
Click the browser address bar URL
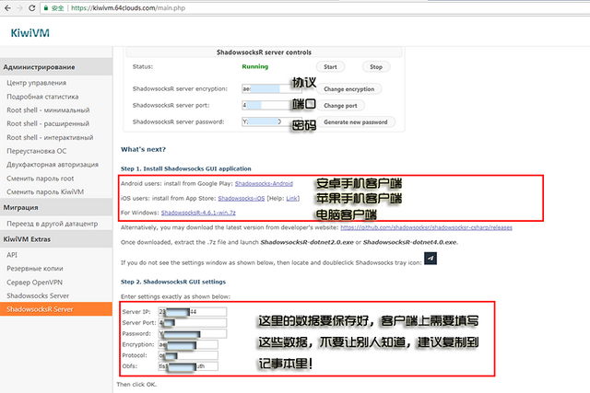click(128, 8)
